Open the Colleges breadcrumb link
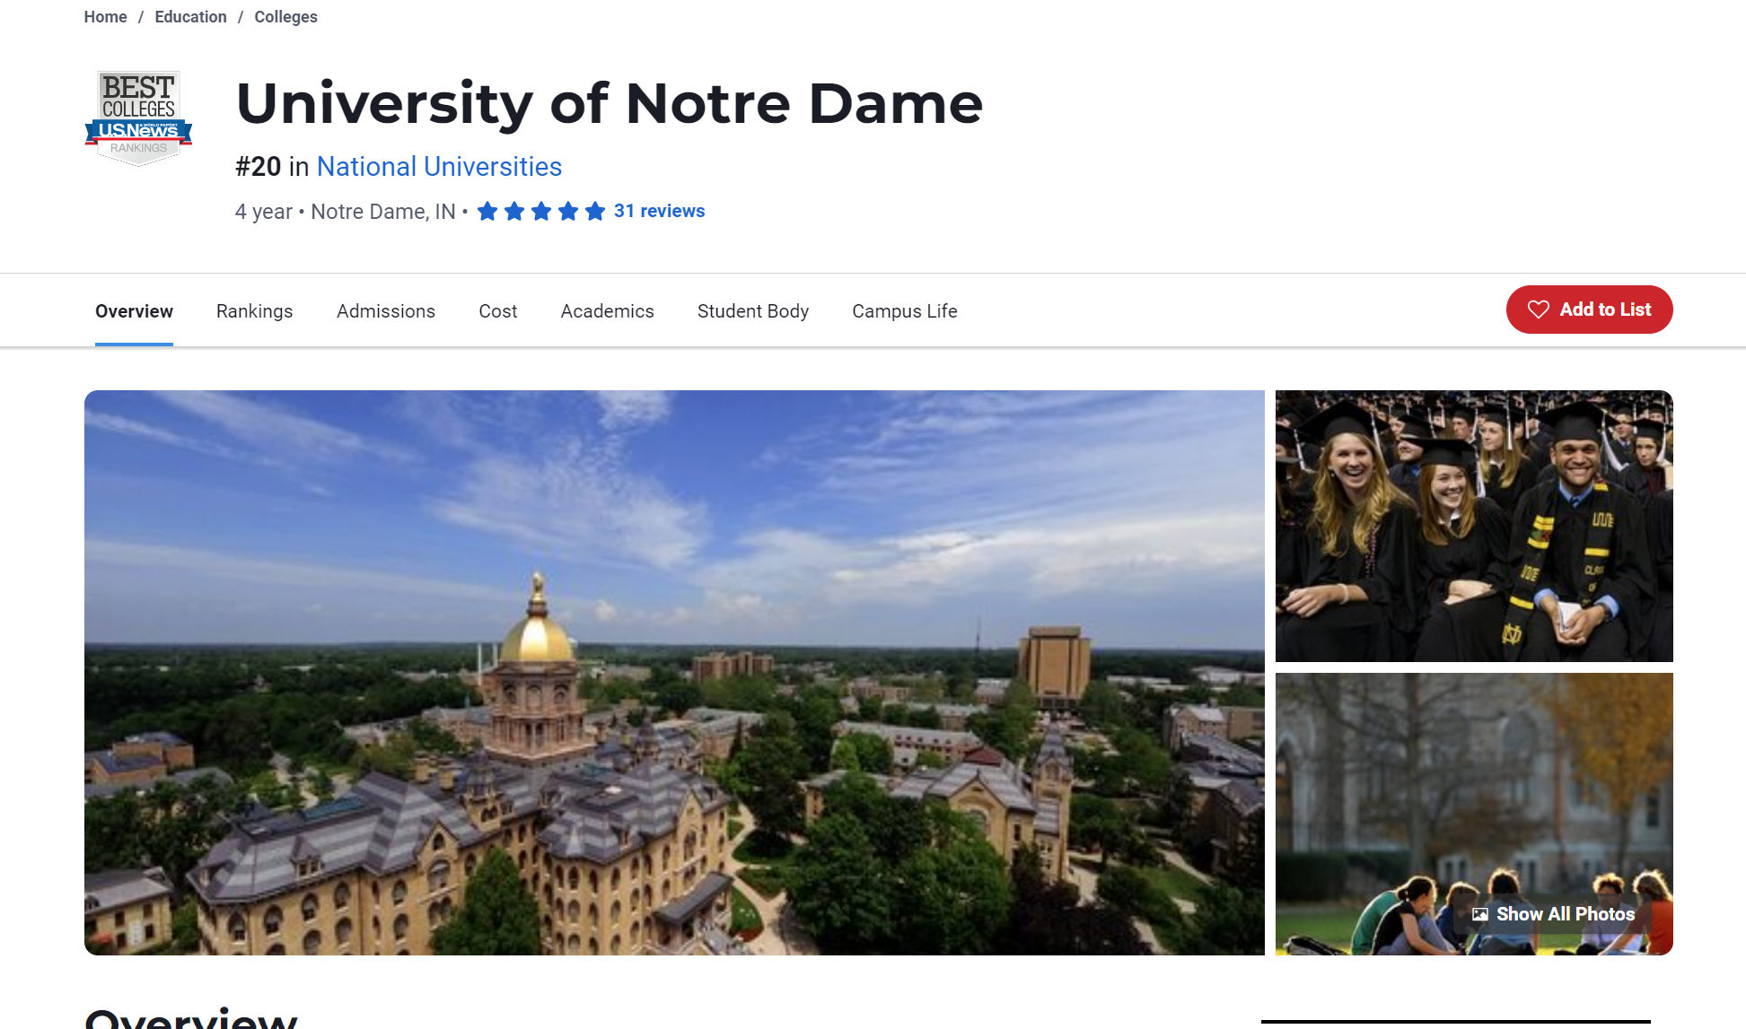The width and height of the screenshot is (1746, 1029). (285, 17)
